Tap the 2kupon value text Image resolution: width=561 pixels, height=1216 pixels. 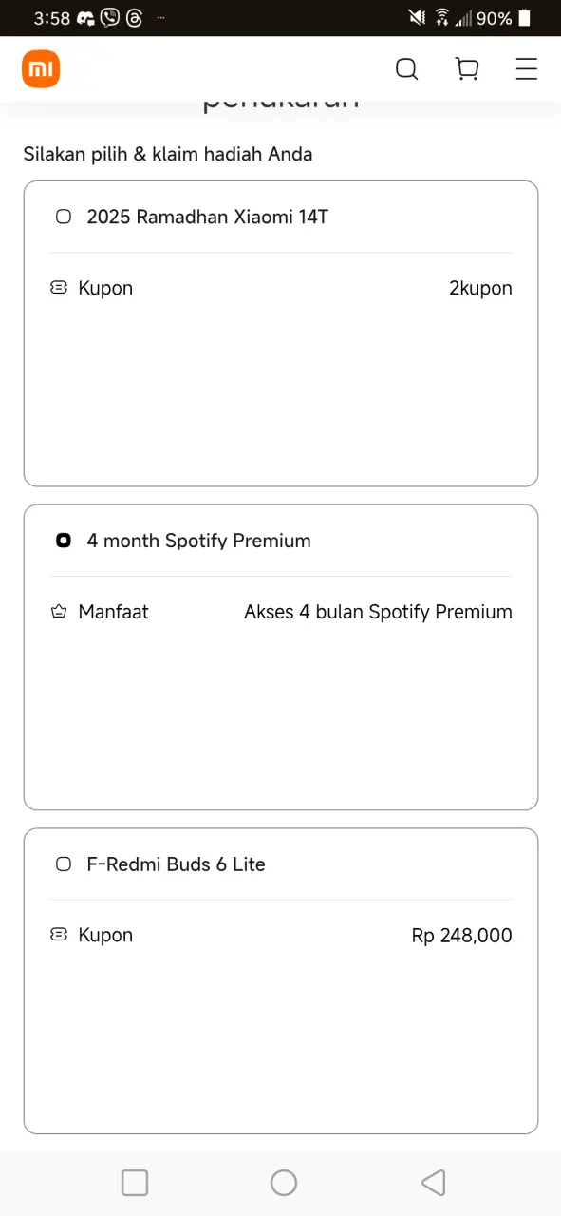(480, 288)
